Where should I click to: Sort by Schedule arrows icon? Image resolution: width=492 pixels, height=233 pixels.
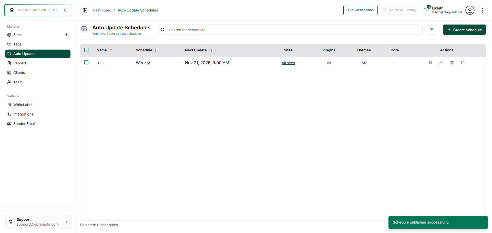click(156, 50)
